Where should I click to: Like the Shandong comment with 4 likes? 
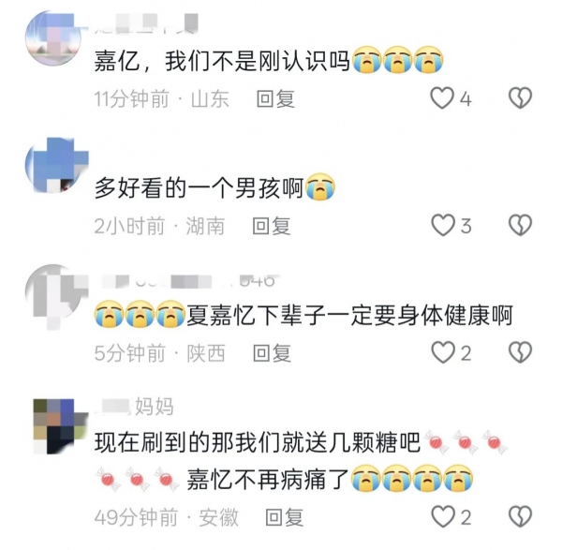tap(442, 98)
